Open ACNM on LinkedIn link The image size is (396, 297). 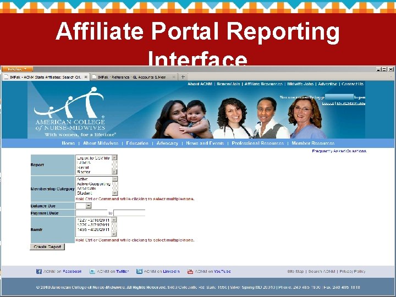point(162,272)
